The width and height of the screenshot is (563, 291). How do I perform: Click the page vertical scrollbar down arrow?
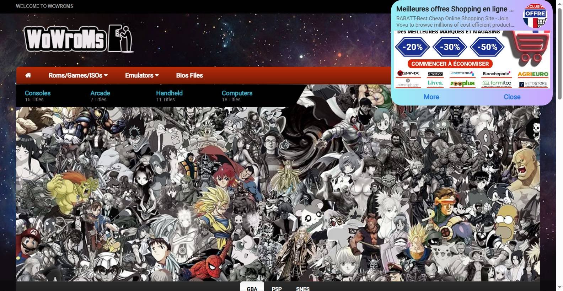click(x=559, y=287)
